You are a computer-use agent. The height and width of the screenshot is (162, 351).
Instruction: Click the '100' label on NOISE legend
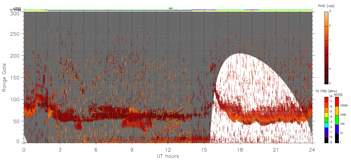click(x=342, y=124)
